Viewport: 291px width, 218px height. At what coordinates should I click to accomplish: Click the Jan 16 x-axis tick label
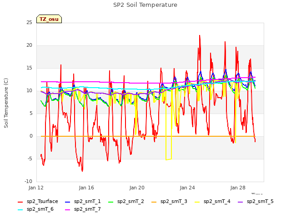tap(86, 188)
